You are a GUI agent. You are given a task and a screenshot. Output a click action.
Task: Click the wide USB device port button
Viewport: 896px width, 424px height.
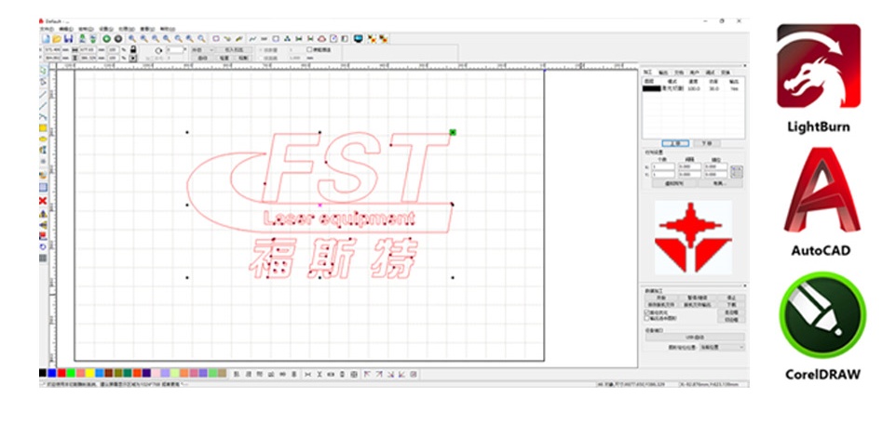(695, 338)
